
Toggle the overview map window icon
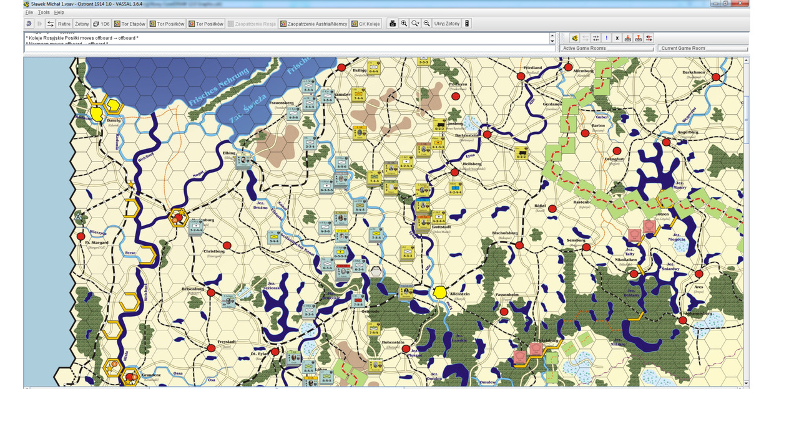pyautogui.click(x=467, y=24)
